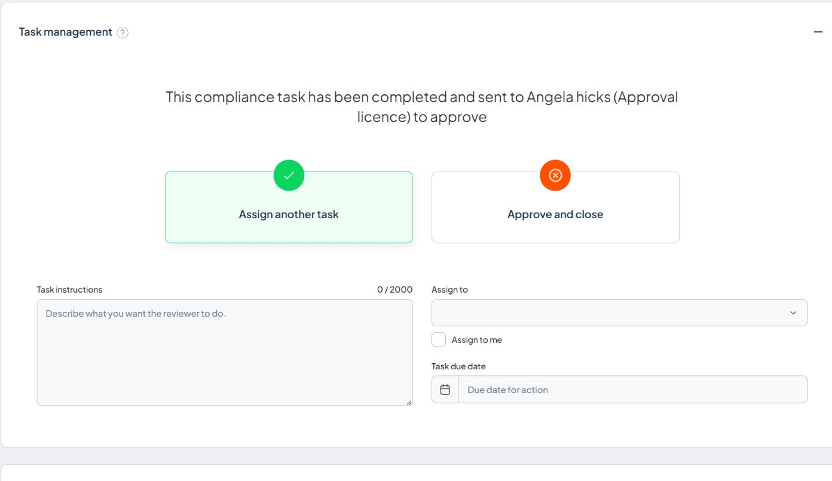The height and width of the screenshot is (481, 832).
Task: Click the Assign to me label
Action: (x=477, y=340)
